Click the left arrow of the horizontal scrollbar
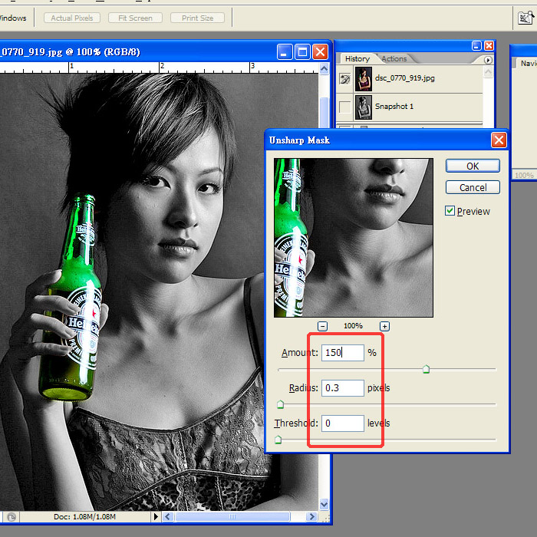Image resolution: width=537 pixels, height=537 pixels. pos(170,517)
